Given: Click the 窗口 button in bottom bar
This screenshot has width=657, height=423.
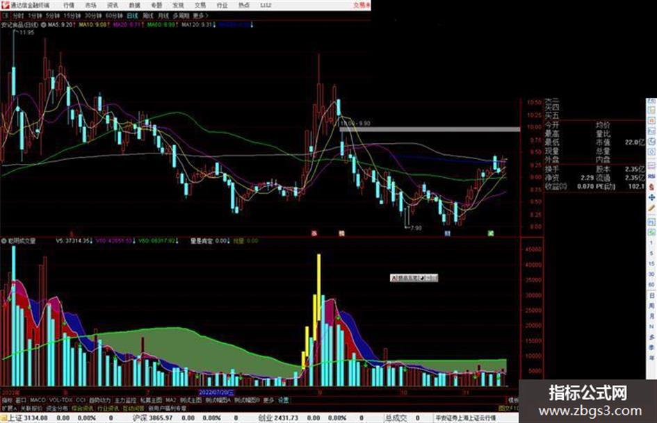Looking at the screenshot, I should tap(21, 400).
